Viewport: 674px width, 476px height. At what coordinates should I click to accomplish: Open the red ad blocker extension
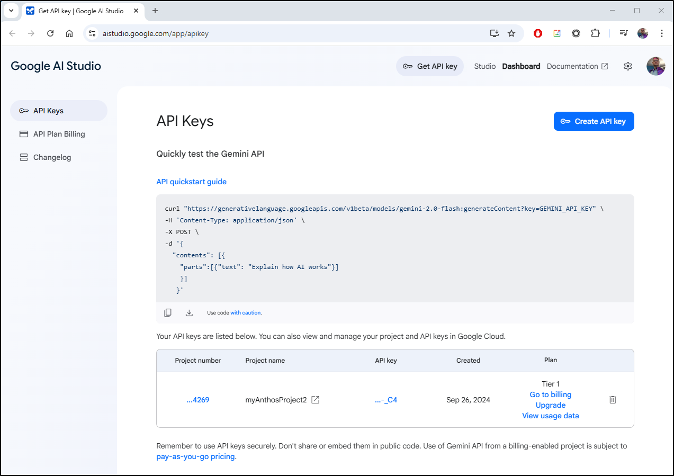pyautogui.click(x=538, y=33)
